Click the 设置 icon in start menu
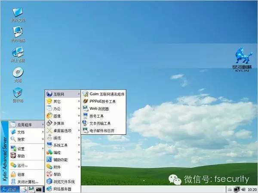This screenshot has height=193, width=258. coord(13,148)
